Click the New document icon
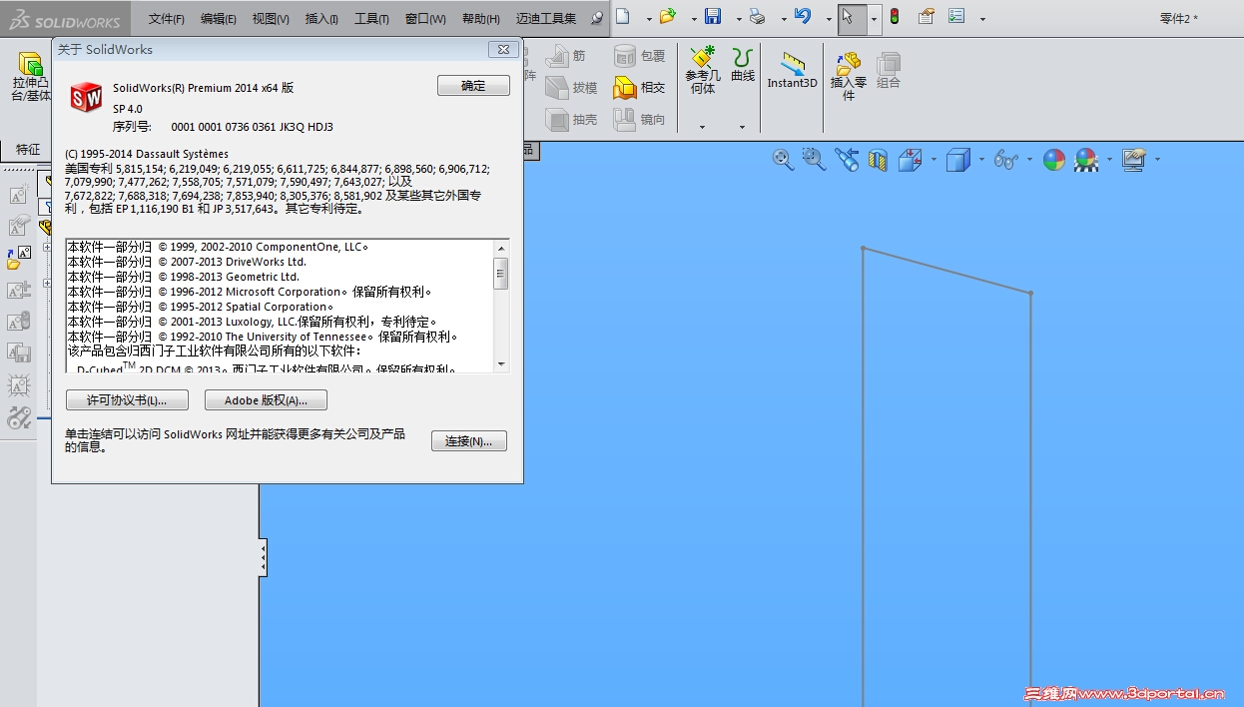The height and width of the screenshot is (707, 1244). 623,17
